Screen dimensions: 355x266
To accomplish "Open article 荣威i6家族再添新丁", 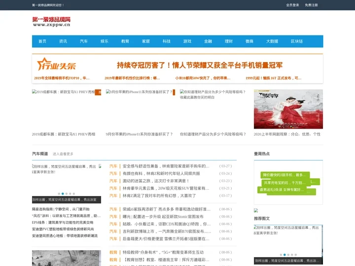I will [x=167, y=209].
